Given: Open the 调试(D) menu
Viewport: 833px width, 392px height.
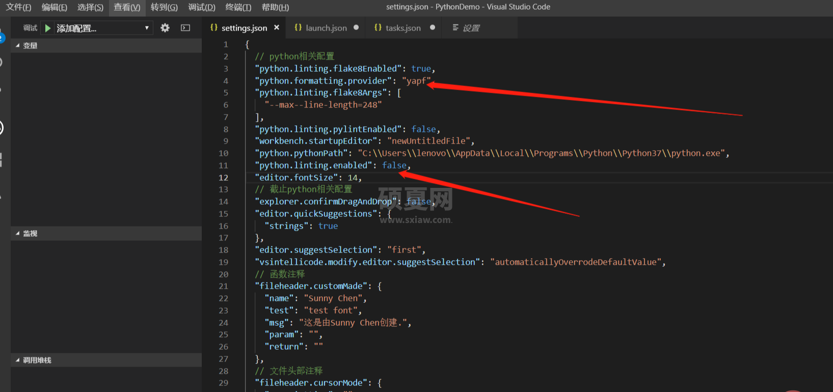Looking at the screenshot, I should coord(202,7).
